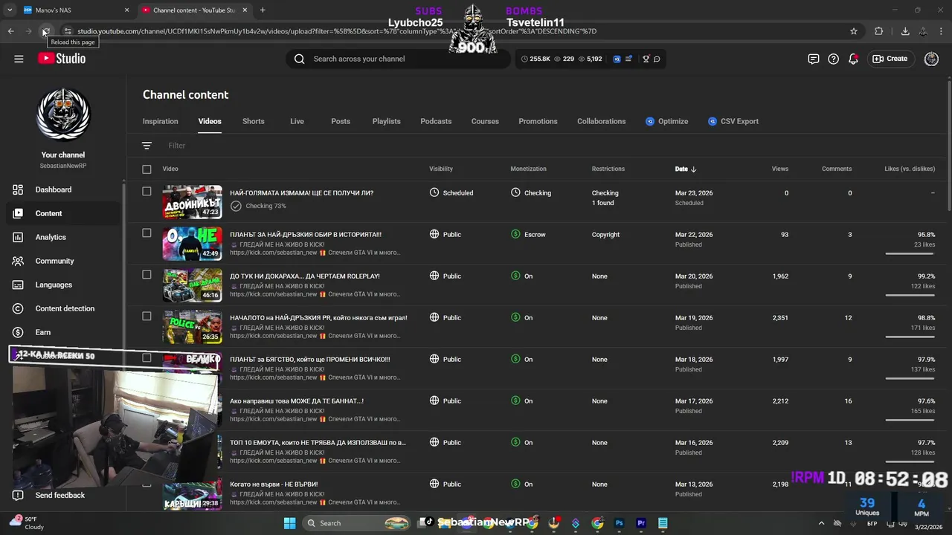Open the comment messages icon in header

[x=814, y=59]
